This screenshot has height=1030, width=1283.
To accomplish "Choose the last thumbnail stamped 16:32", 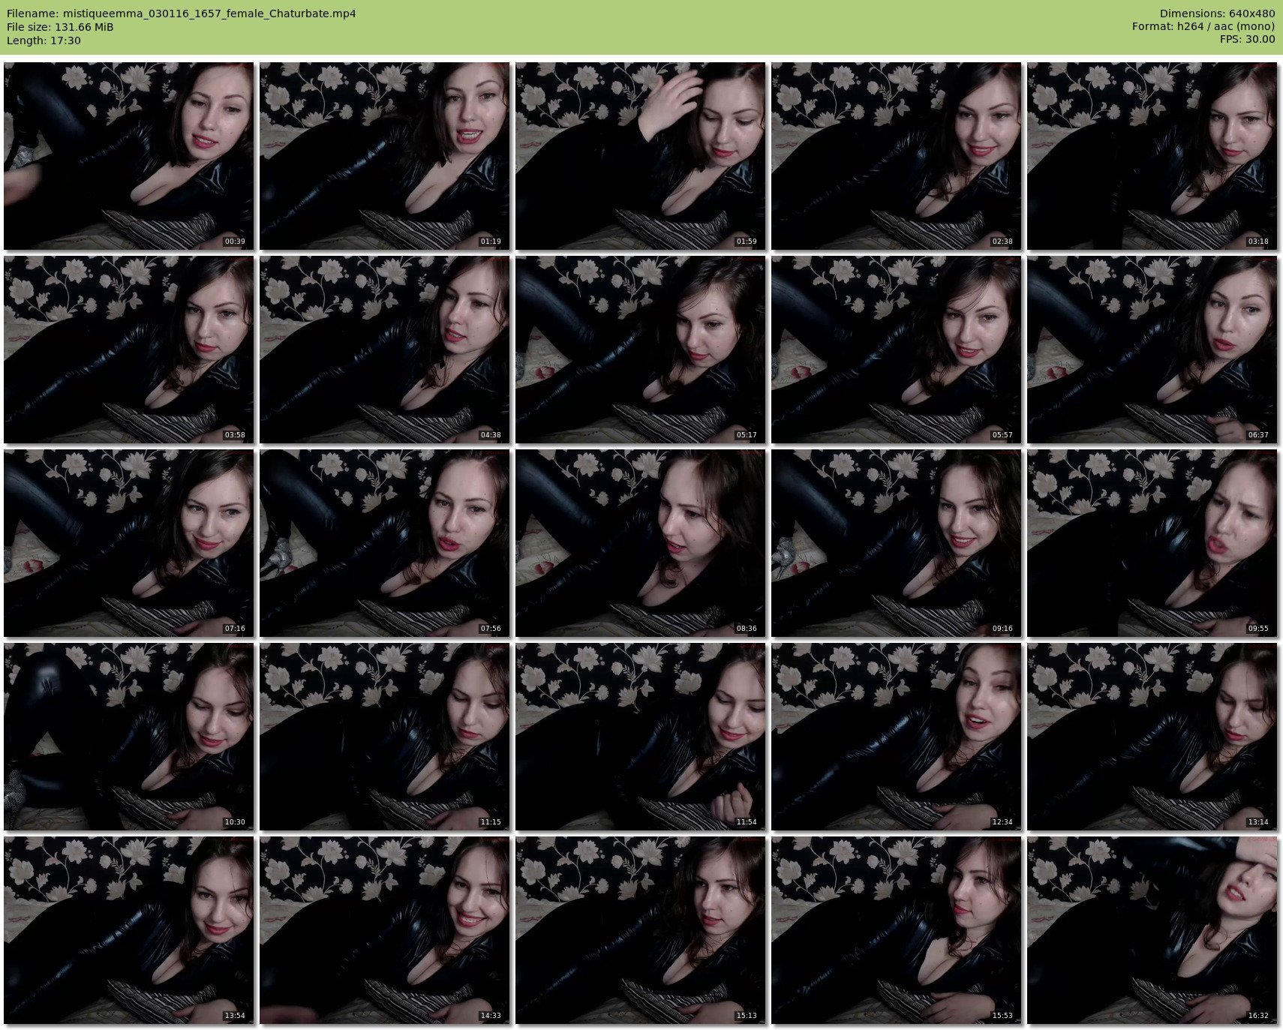I will pyautogui.click(x=1152, y=930).
